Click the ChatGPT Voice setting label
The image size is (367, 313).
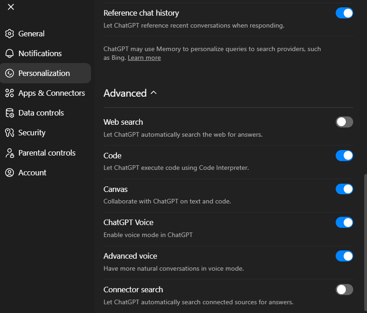pos(128,222)
